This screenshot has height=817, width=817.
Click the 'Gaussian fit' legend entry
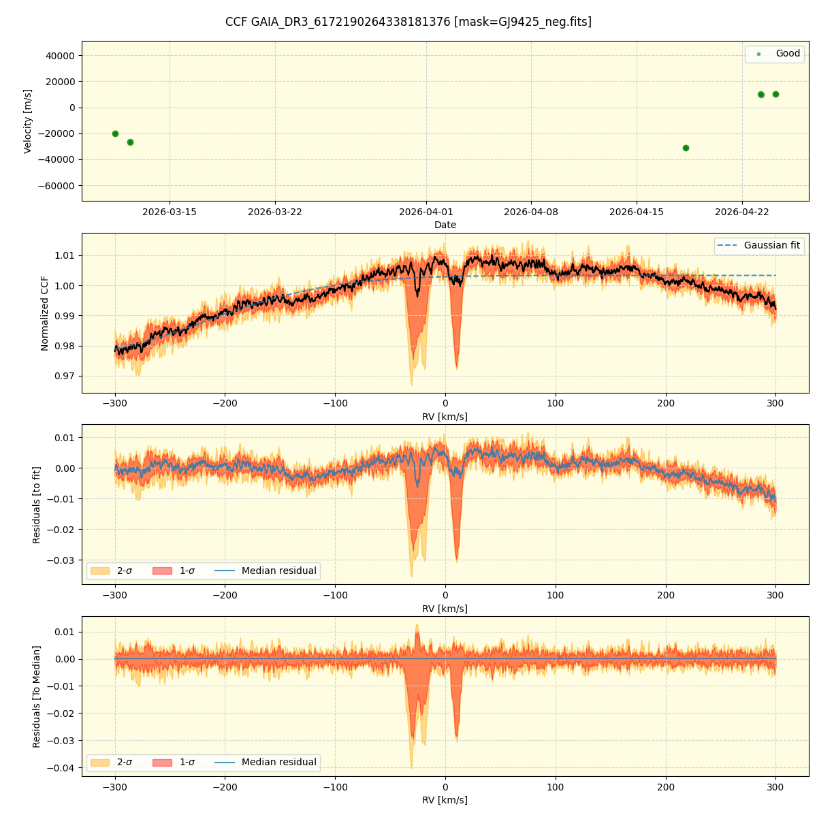[759, 245]
